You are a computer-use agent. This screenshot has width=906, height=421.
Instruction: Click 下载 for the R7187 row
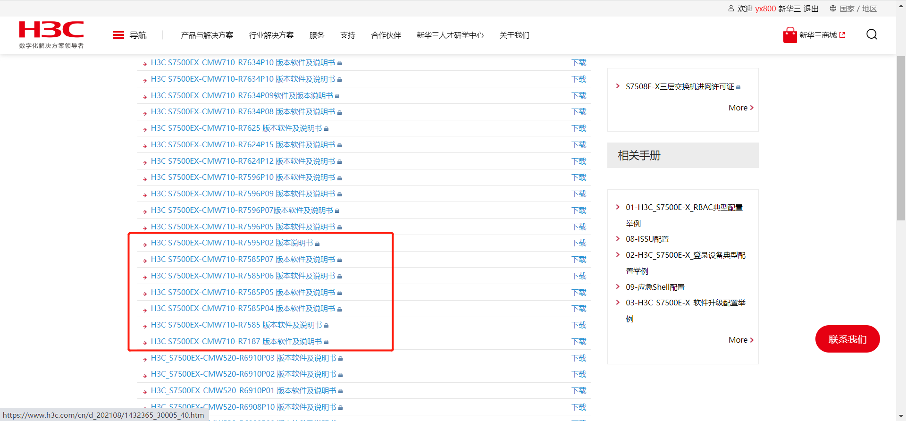point(579,342)
